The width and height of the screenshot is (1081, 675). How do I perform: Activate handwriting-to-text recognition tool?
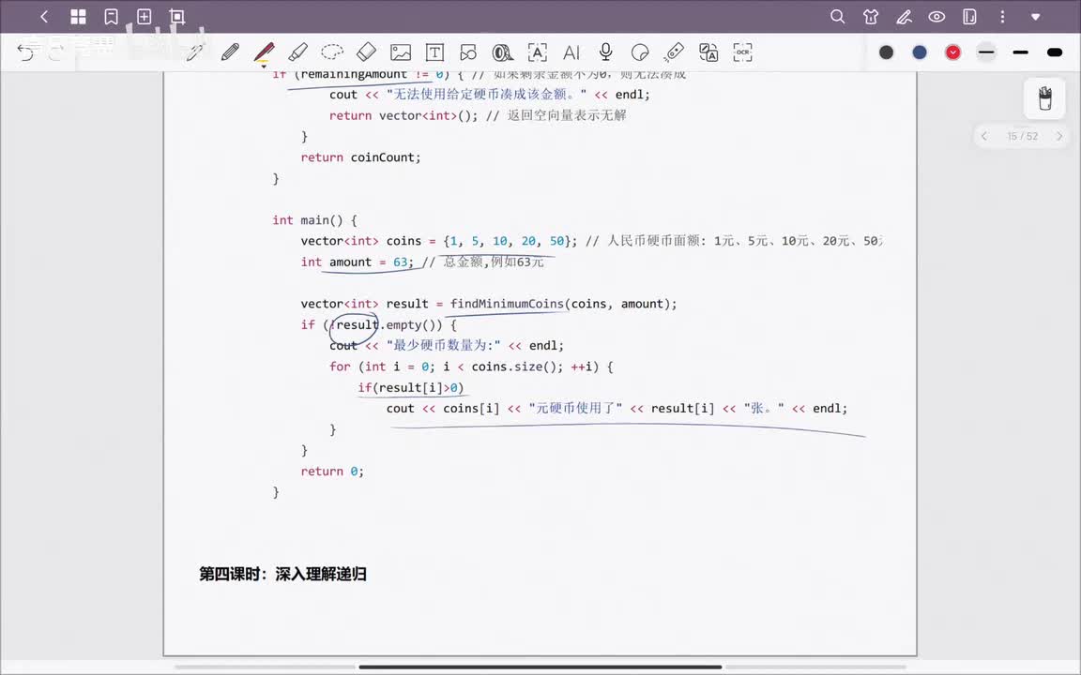(537, 52)
